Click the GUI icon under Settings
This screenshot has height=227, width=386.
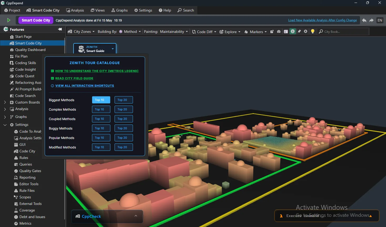coord(16,145)
